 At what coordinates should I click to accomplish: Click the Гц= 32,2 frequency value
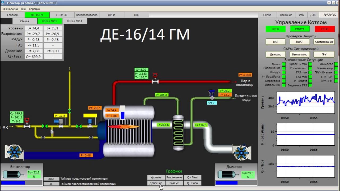point(33,172)
